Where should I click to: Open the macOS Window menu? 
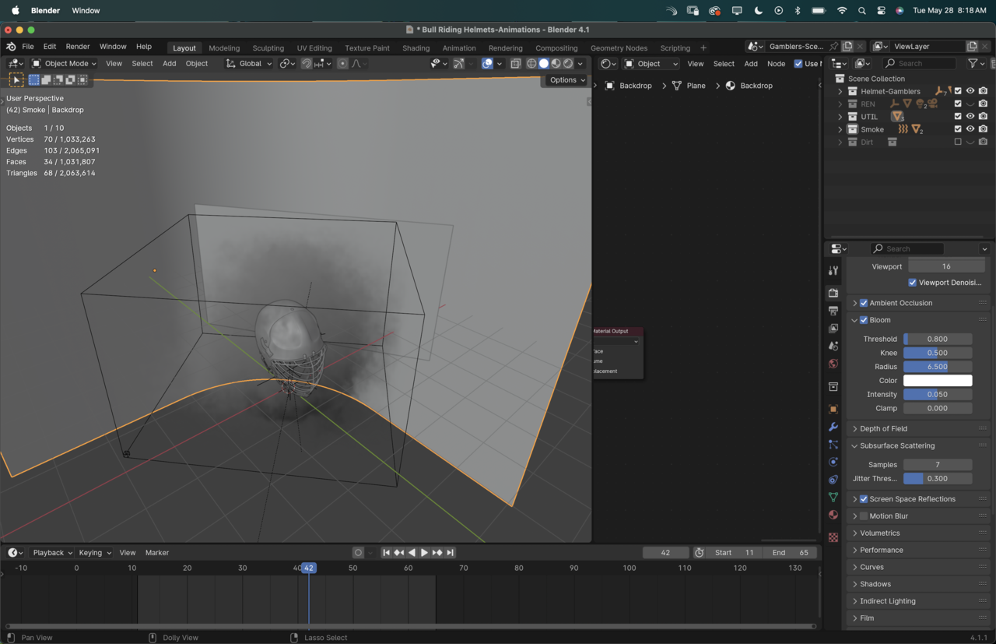(86, 11)
